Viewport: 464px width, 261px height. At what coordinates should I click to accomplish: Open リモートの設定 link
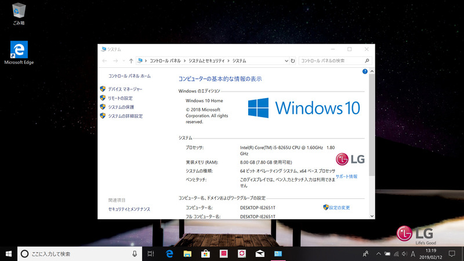120,98
